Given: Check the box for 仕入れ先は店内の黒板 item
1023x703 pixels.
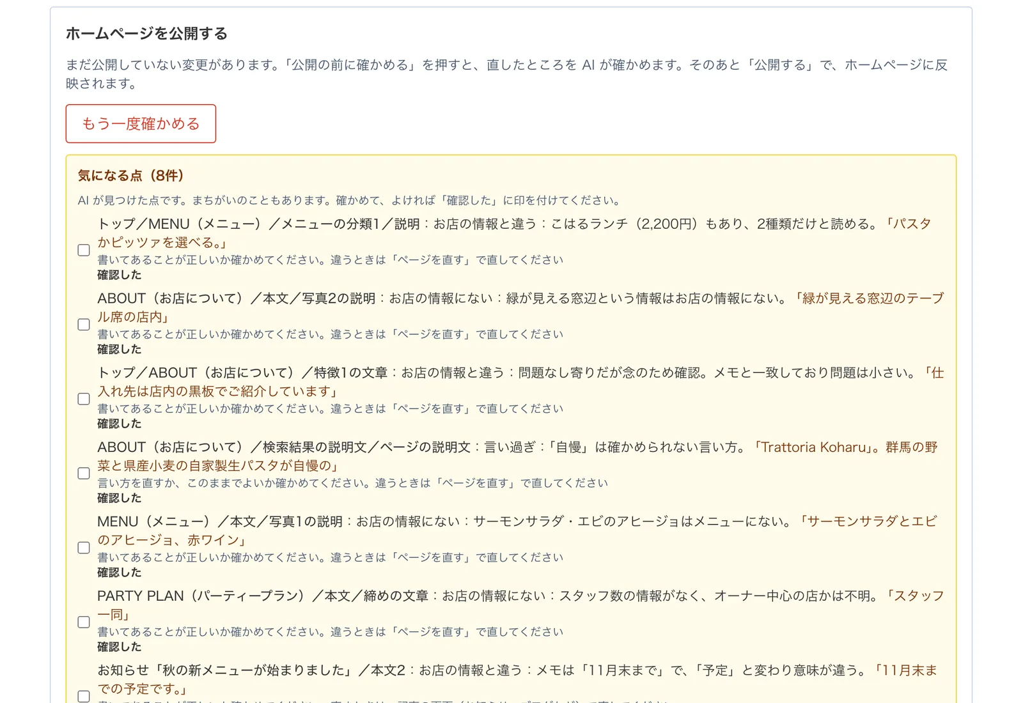Looking at the screenshot, I should pos(84,399).
